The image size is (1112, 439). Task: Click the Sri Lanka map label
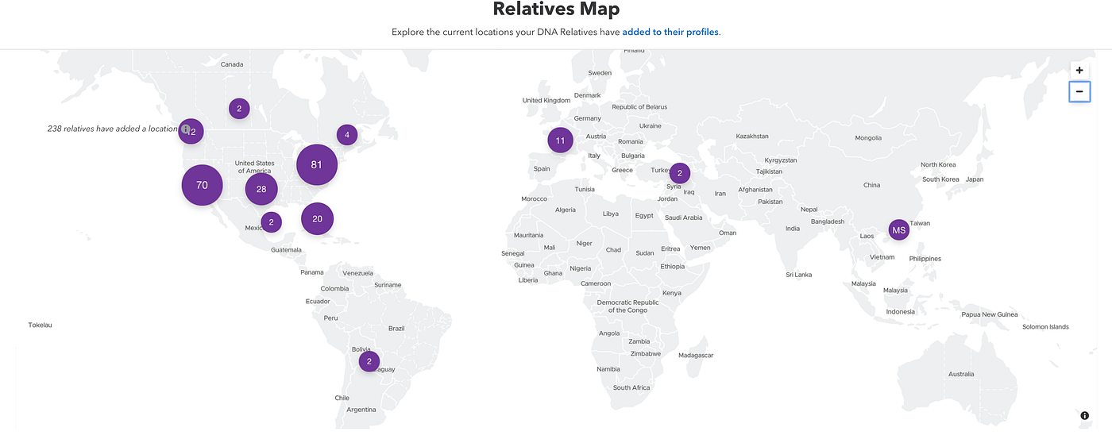click(798, 275)
